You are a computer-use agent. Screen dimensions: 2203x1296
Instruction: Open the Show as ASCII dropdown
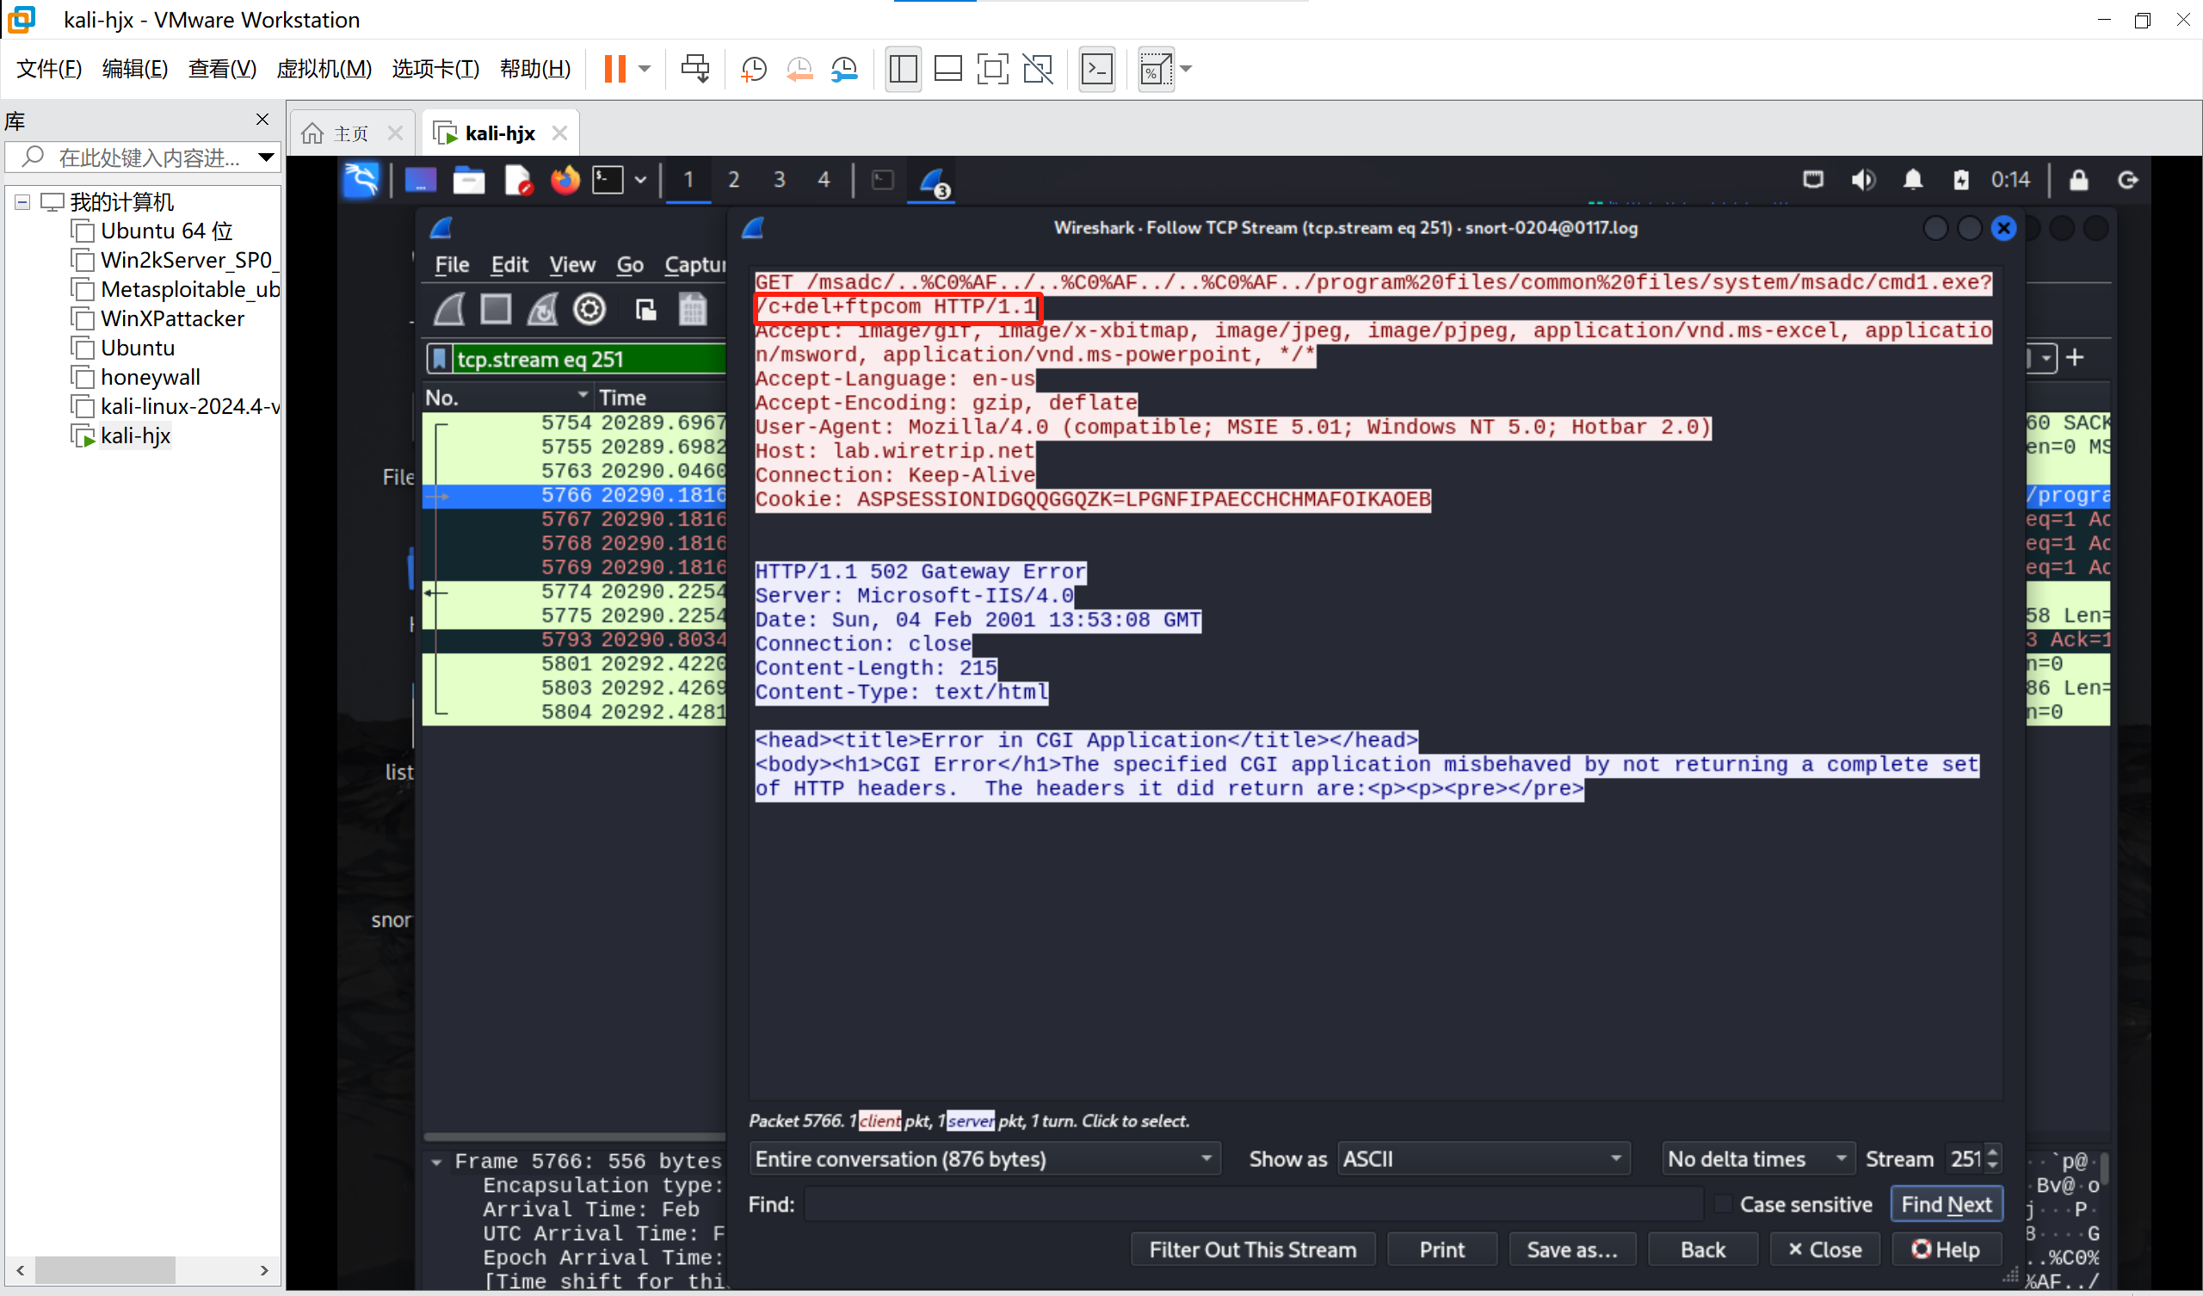1484,1158
